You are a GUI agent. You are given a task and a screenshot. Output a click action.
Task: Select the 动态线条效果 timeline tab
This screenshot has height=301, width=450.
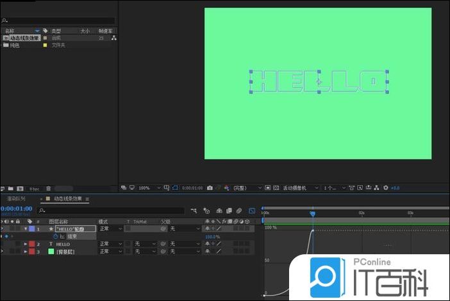pyautogui.click(x=68, y=199)
